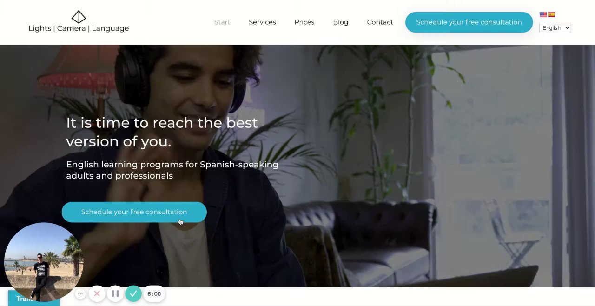Switch language via the US flag icon
Viewport: 595px width, 306px height.
click(x=543, y=14)
